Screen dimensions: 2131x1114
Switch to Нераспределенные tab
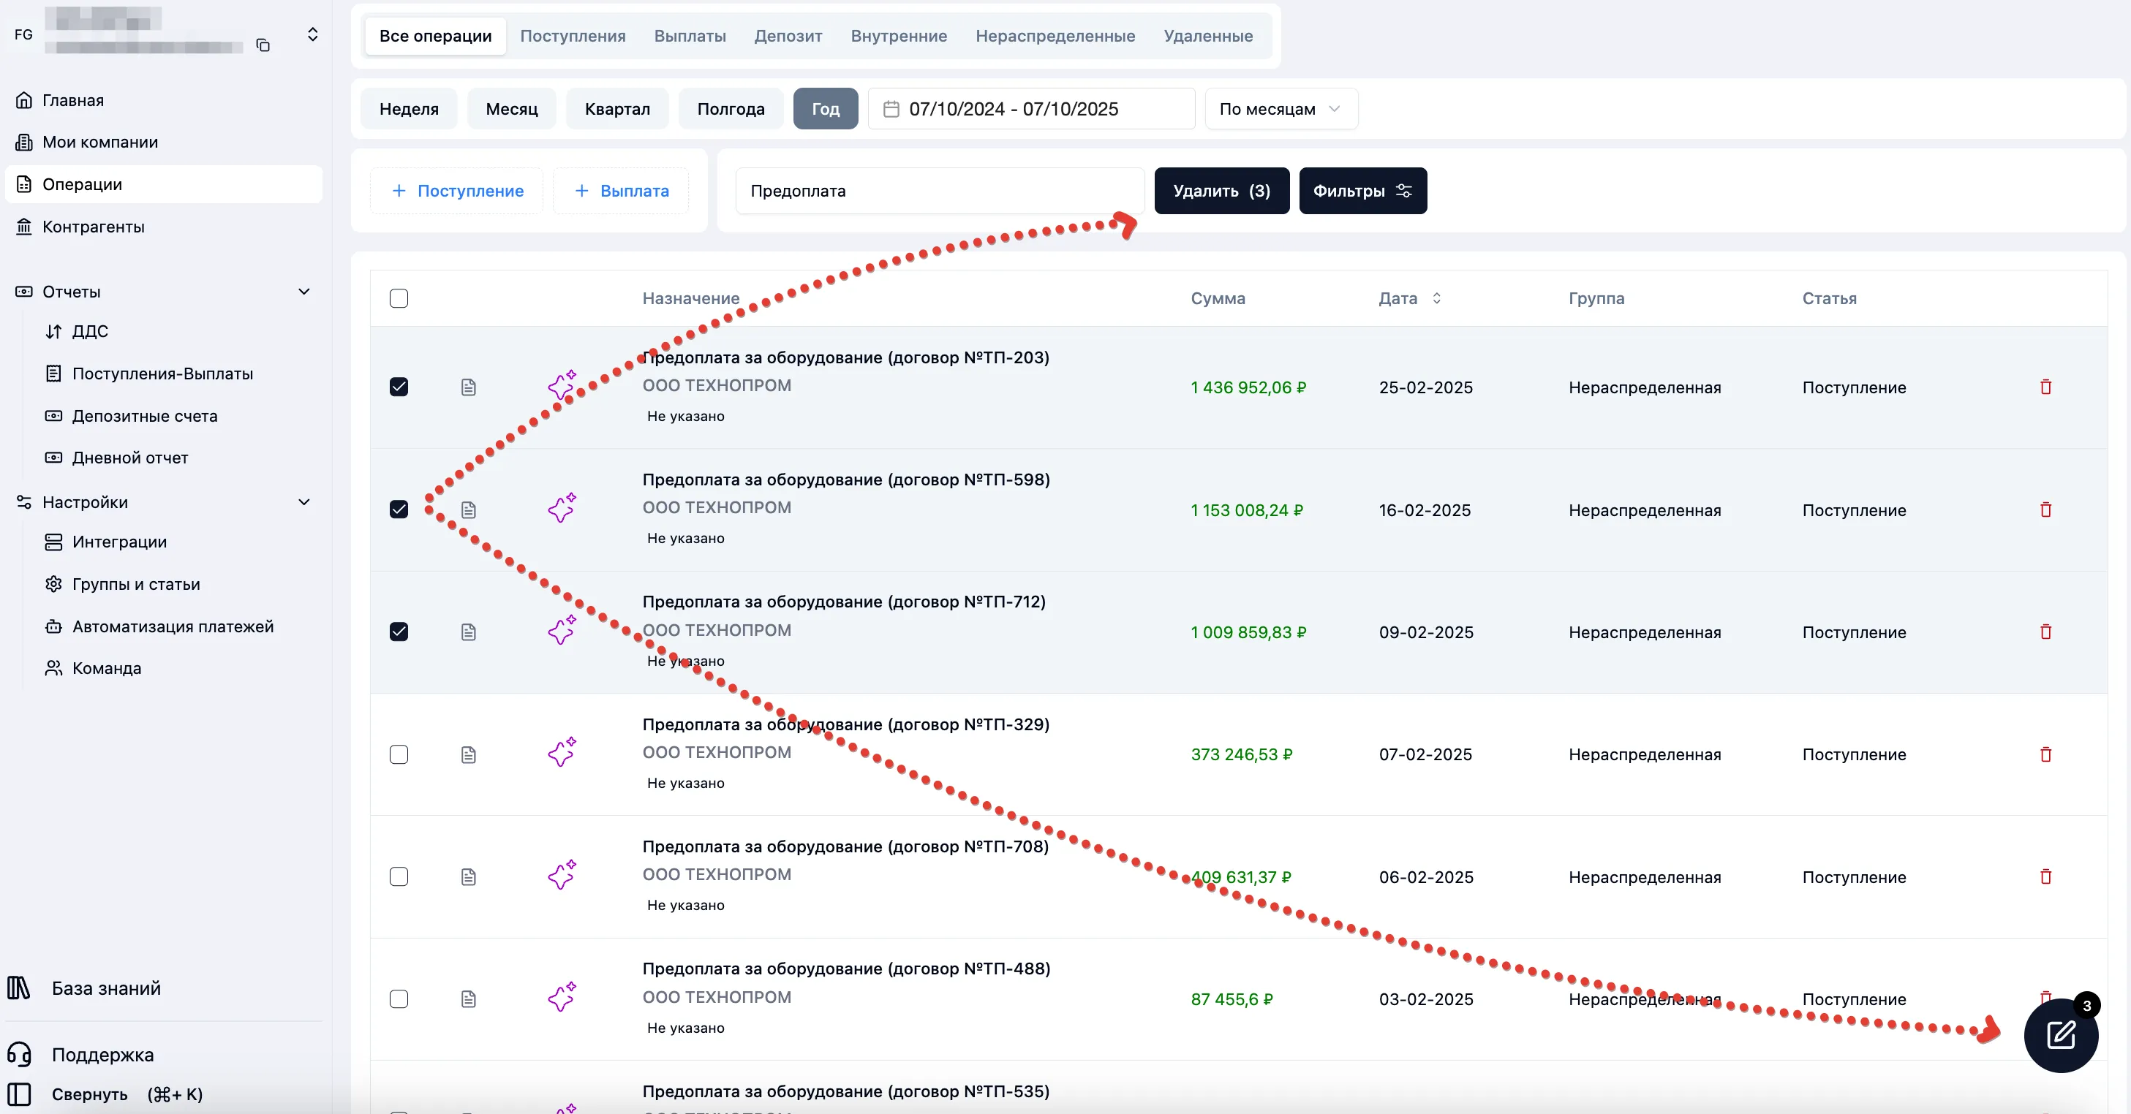(x=1055, y=36)
